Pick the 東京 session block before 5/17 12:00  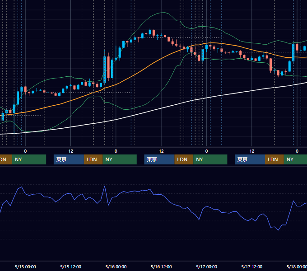250,159
